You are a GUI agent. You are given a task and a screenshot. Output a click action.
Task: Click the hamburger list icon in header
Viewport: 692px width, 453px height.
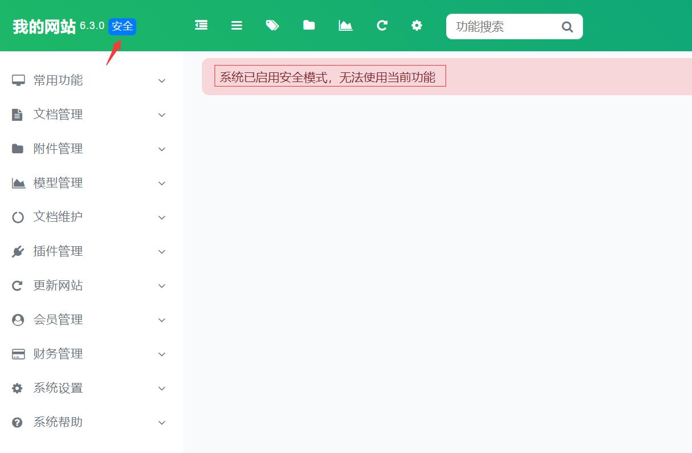[237, 26]
